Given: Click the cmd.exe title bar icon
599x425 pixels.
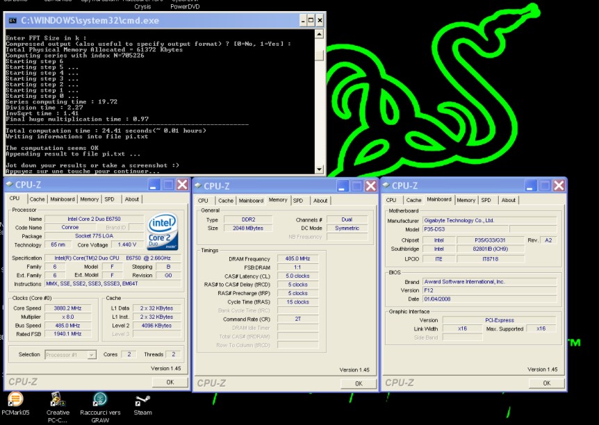Looking at the screenshot, I should tap(13, 21).
